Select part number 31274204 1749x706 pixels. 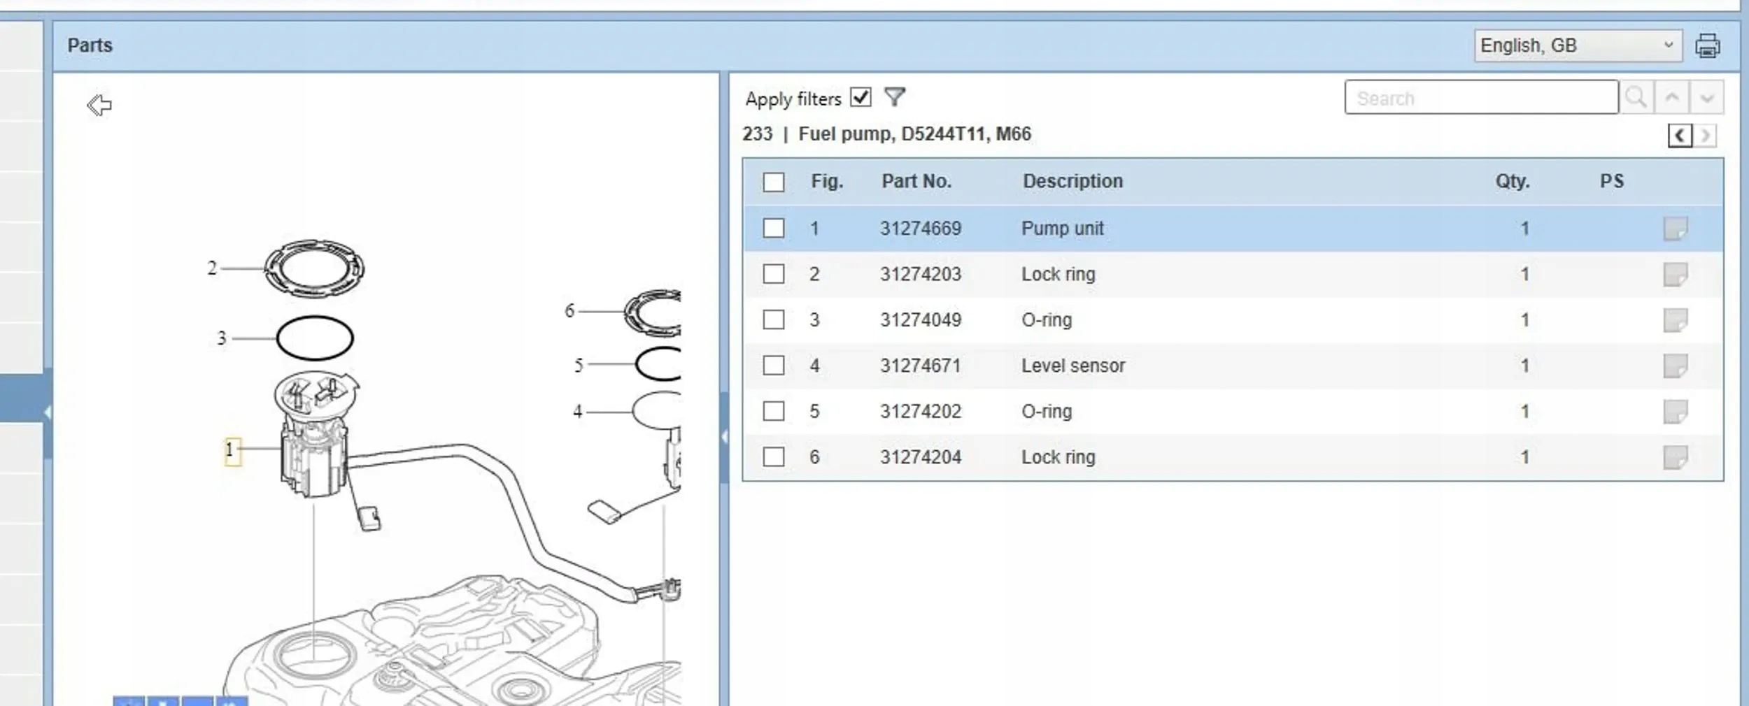920,457
